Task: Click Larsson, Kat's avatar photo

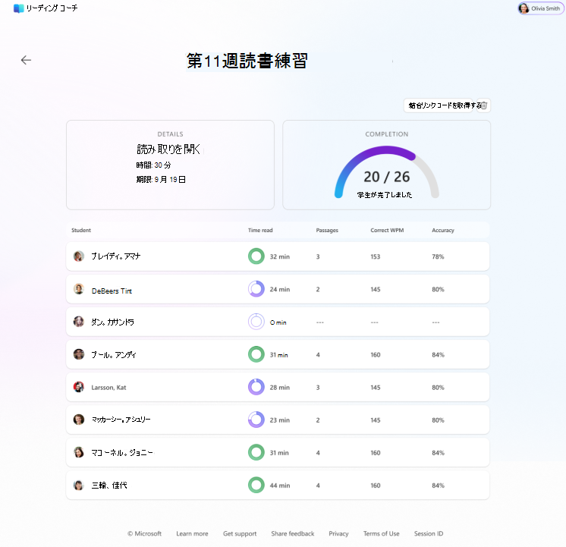Action: [x=79, y=387]
